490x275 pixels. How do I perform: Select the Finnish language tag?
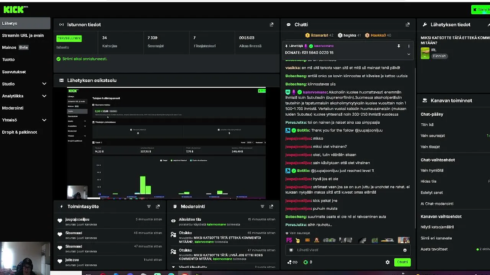click(439, 56)
